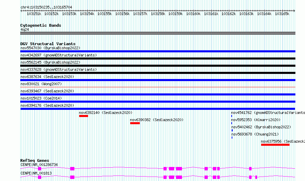The image size is (305, 181).
Task: Click the 103154k ruler tick label
Action: pos(87,14)
